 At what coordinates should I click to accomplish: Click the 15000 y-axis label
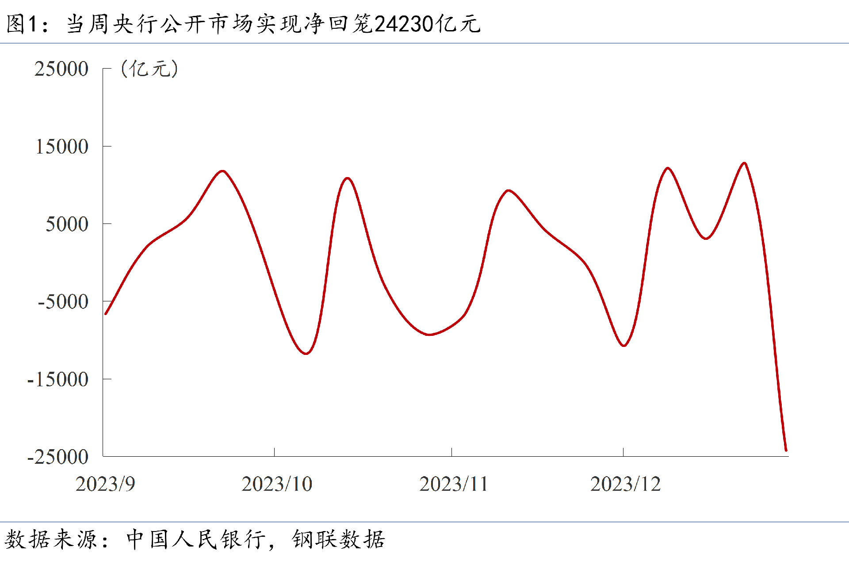coord(61,146)
